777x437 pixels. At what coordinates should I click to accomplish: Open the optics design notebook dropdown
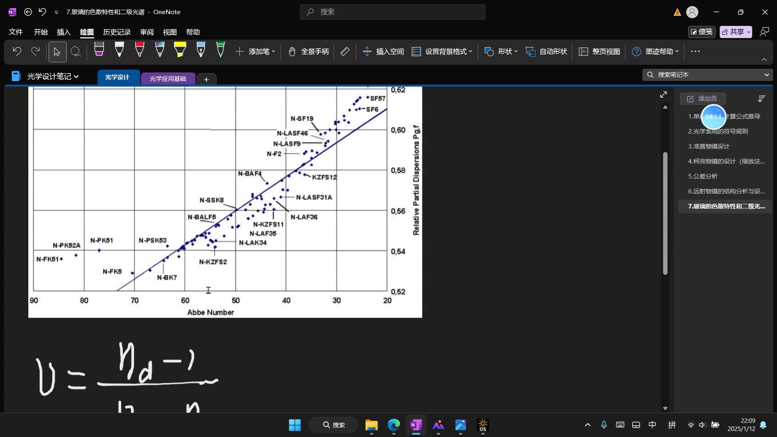tap(53, 76)
